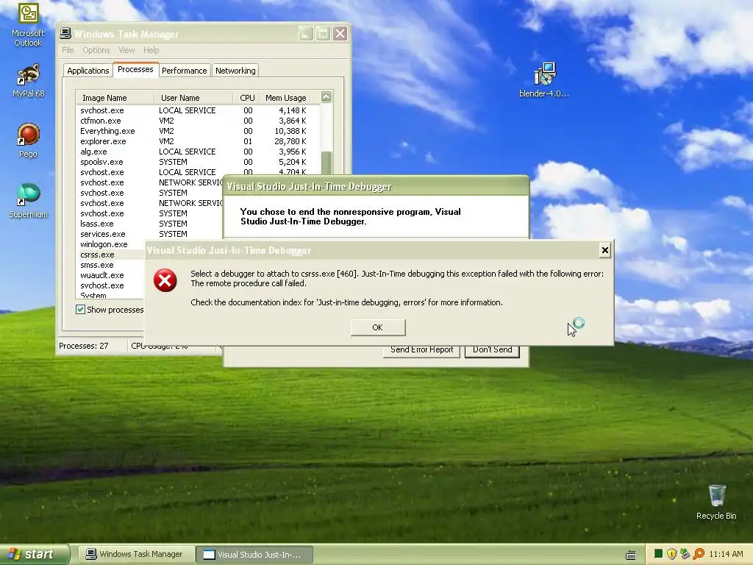753x565 pixels.
Task: Click the 'Processes: 27' status bar entry
Action: point(84,346)
